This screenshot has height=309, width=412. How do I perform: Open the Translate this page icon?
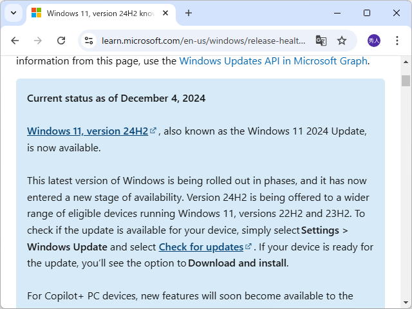coord(321,41)
